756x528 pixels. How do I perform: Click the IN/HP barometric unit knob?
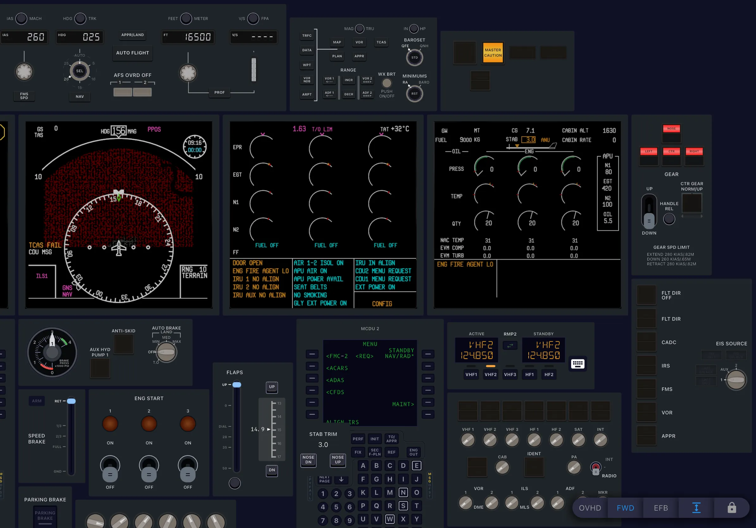414,28
